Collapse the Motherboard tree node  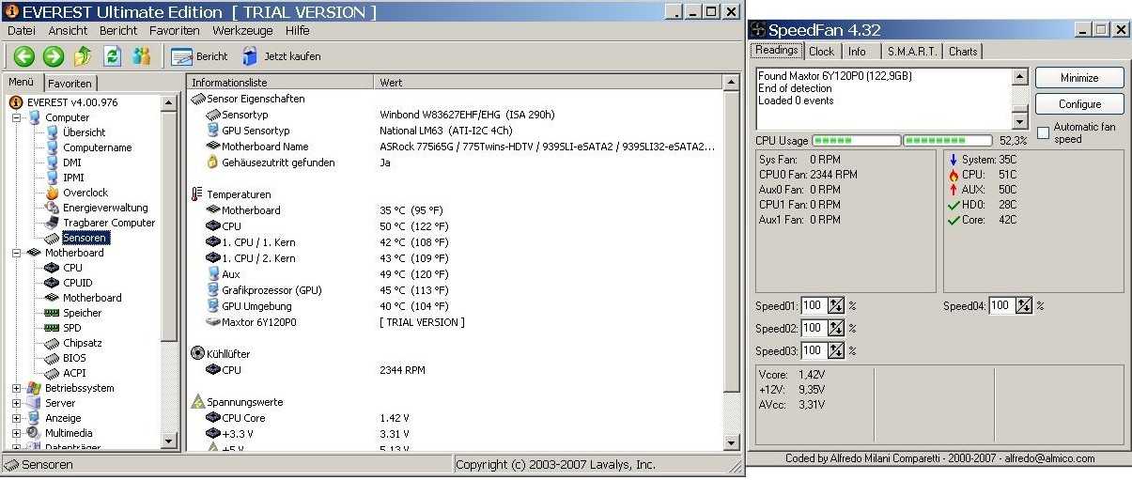tap(16, 253)
